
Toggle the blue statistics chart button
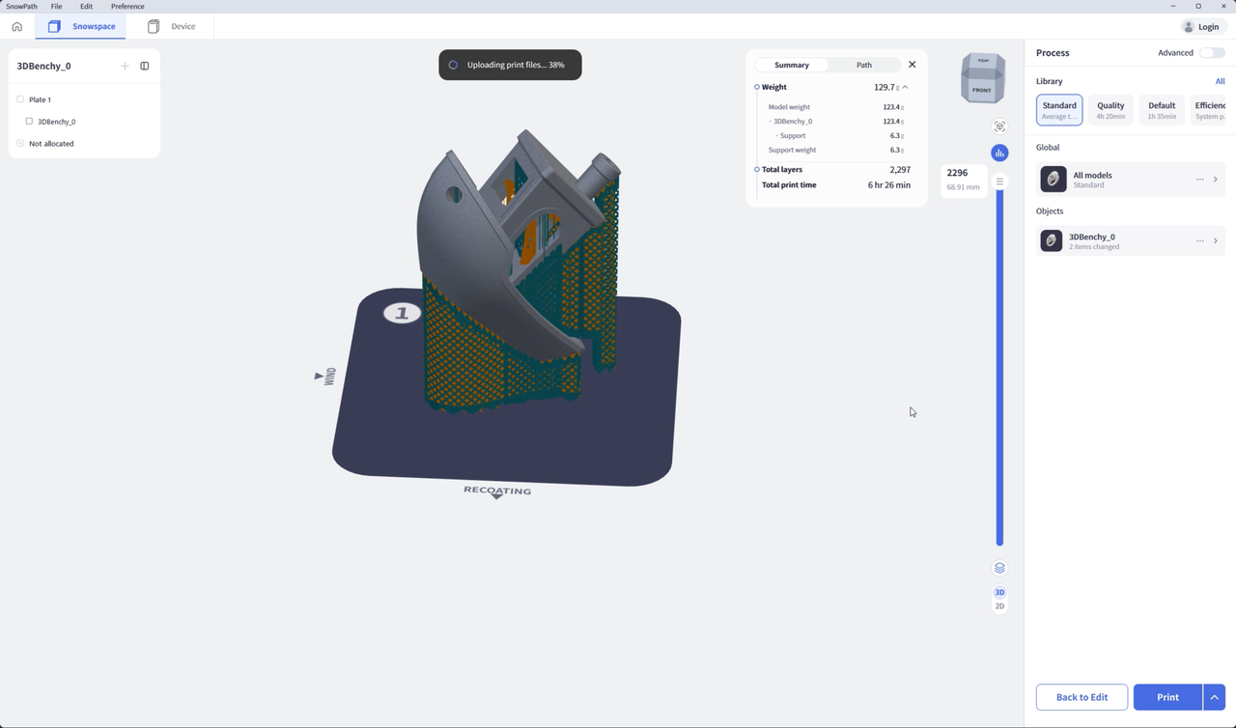(x=999, y=153)
